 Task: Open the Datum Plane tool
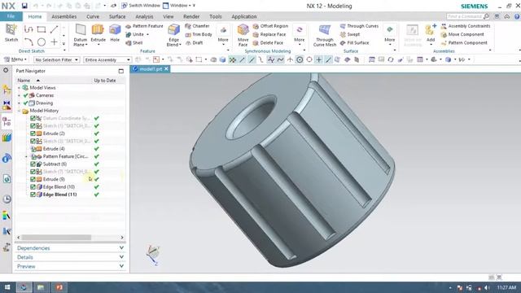(x=81, y=35)
